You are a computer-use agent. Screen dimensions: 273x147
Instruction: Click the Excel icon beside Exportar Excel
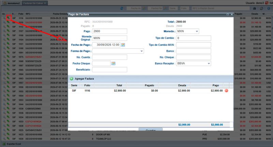pos(4,144)
